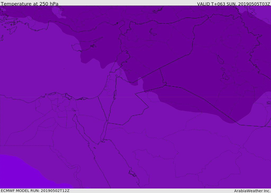Click the Lake Assad outline in Syria
The image size is (271, 193).
pyautogui.click(x=153, y=32)
